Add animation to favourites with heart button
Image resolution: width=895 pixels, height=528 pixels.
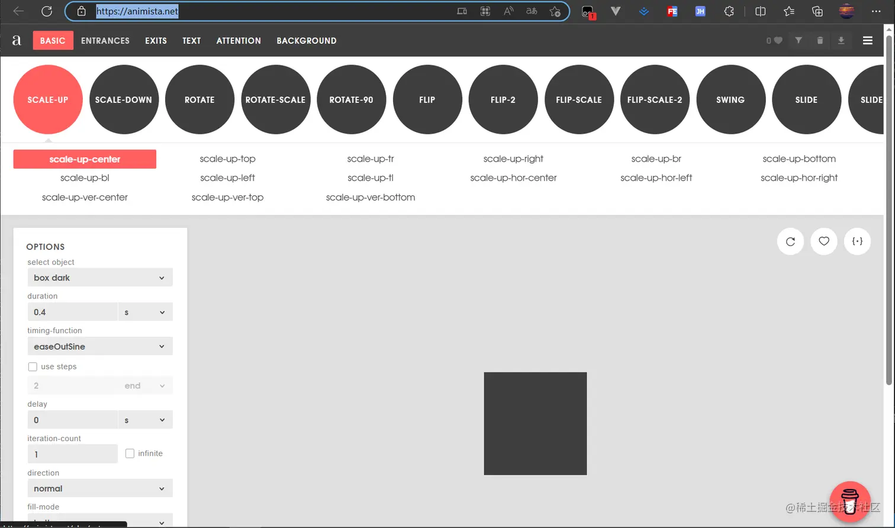[824, 242]
